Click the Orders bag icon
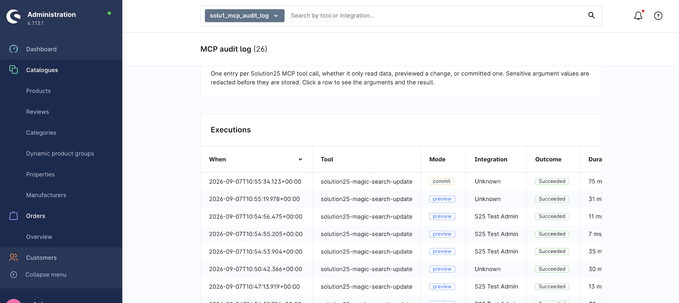The image size is (679, 303). (x=14, y=216)
